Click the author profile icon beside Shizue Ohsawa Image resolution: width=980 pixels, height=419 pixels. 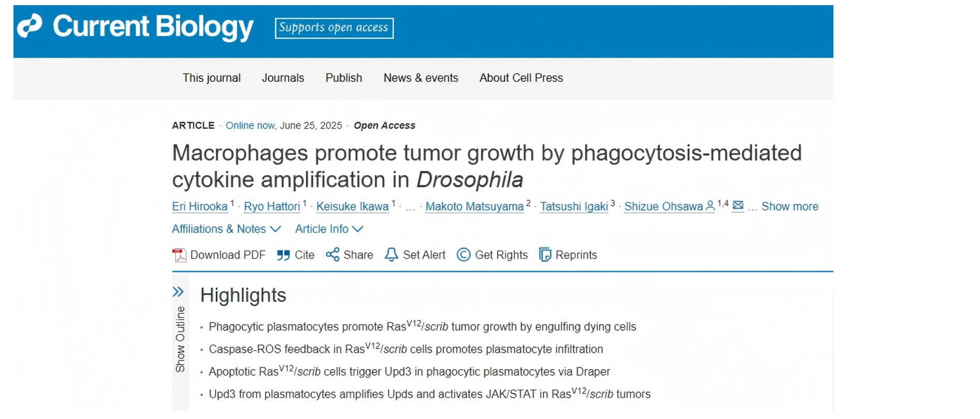(710, 206)
